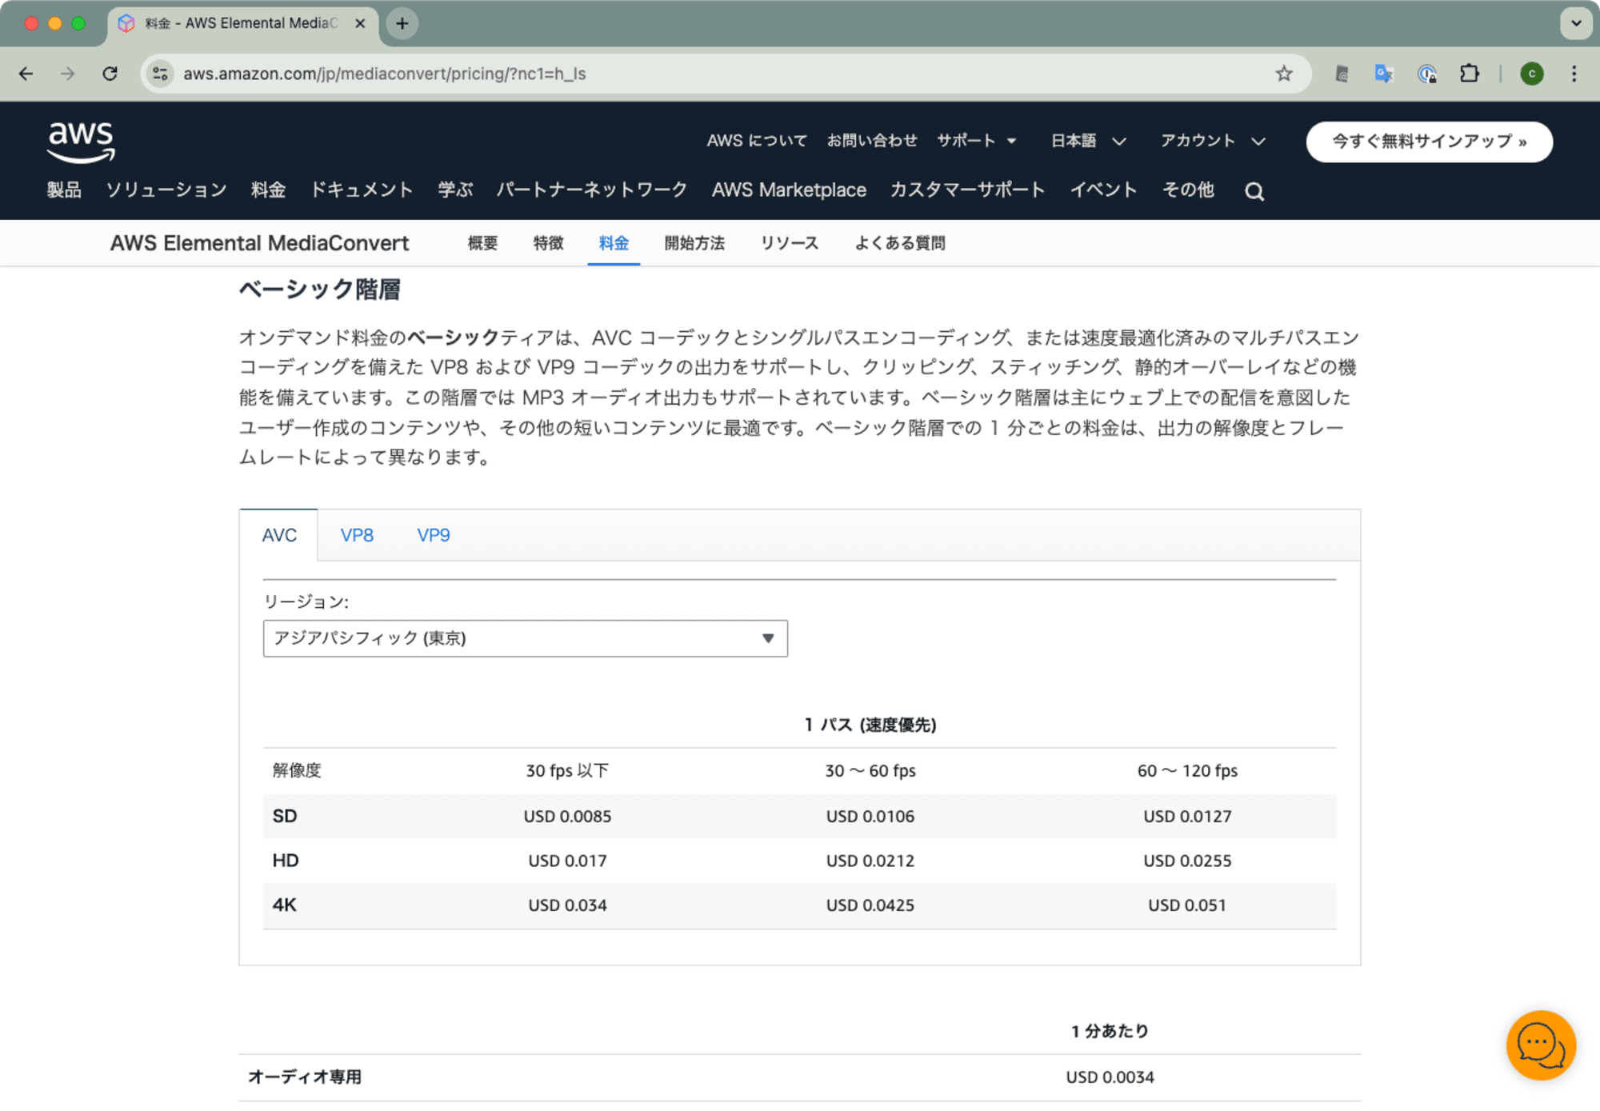This screenshot has height=1111, width=1600.
Task: Click 今すぐ無料サインアップ button
Action: [x=1429, y=142]
